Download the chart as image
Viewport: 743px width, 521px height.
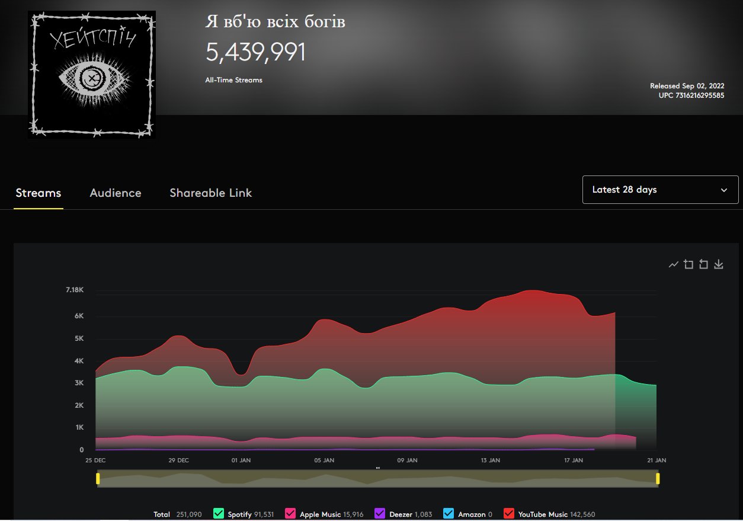(719, 264)
